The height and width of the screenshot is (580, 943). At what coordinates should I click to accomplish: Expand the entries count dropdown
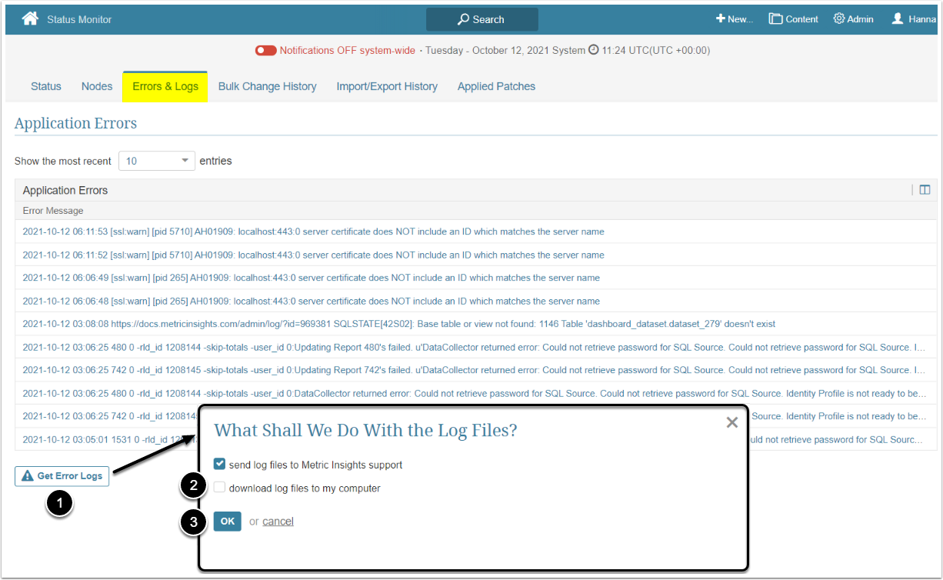pos(157,161)
